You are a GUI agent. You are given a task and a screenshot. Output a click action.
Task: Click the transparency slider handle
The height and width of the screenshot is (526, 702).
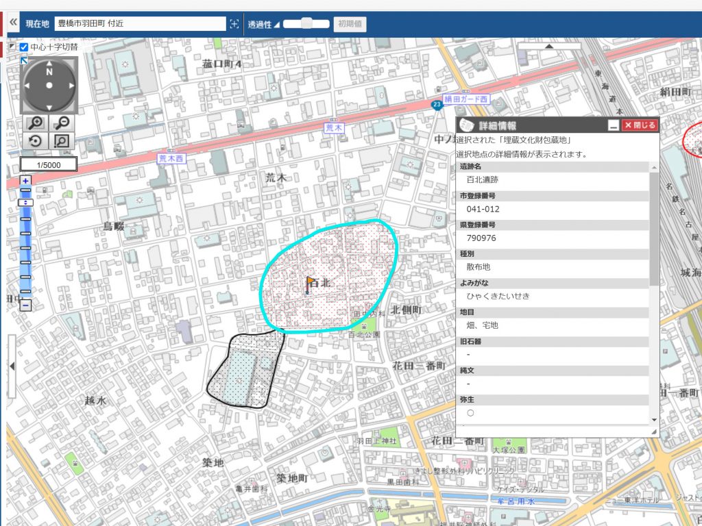(x=306, y=23)
